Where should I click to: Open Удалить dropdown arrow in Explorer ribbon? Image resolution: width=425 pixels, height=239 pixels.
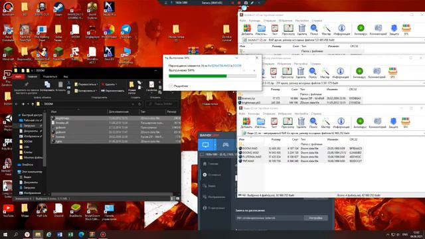116,84
